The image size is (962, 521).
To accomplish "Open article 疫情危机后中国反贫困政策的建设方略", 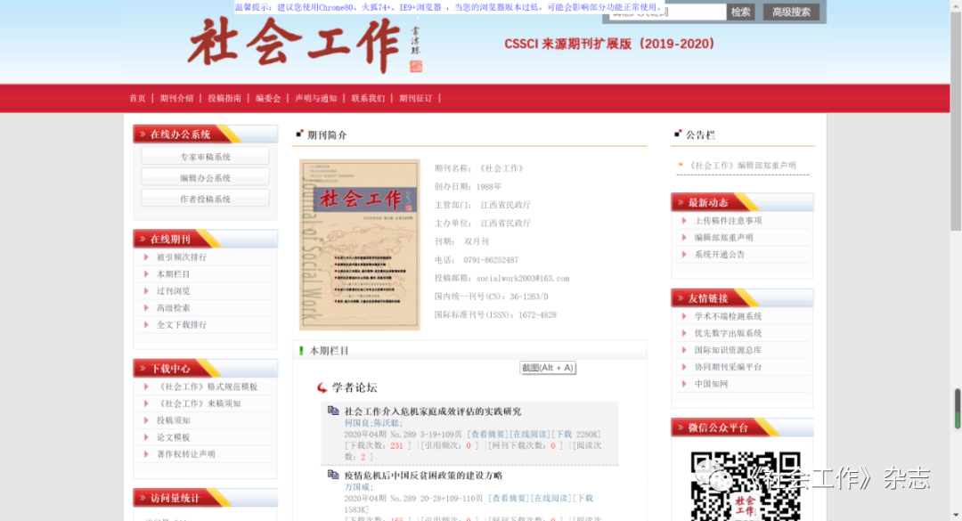I will [x=423, y=476].
